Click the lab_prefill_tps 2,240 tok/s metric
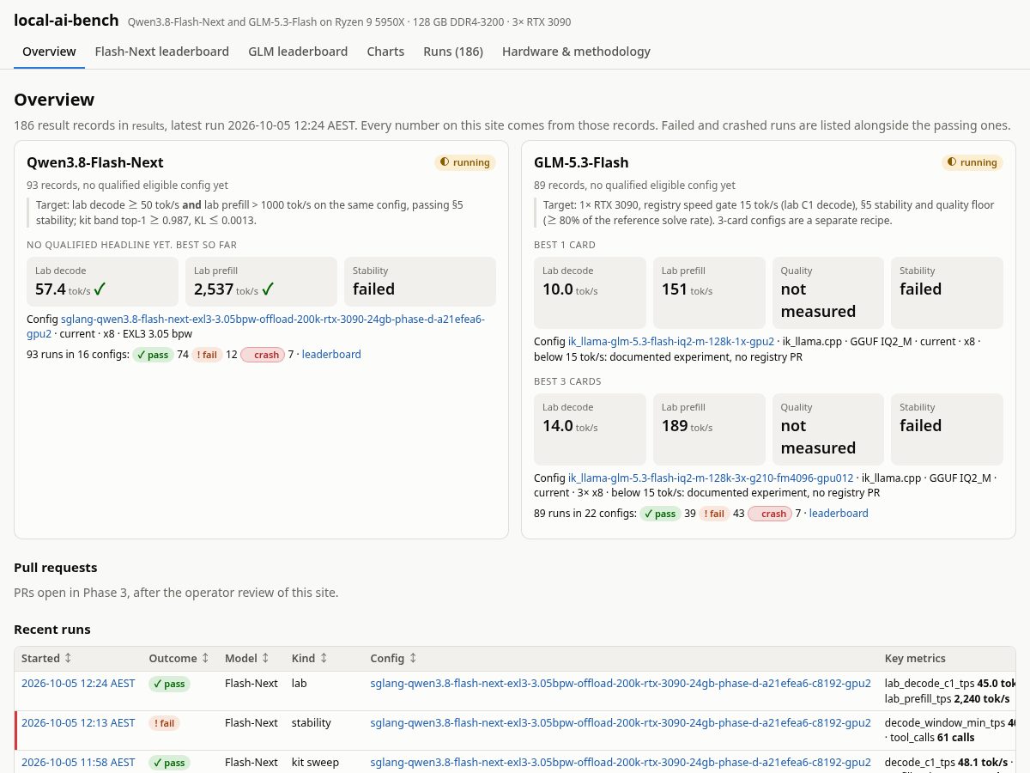1030x773 pixels. pyautogui.click(x=947, y=699)
